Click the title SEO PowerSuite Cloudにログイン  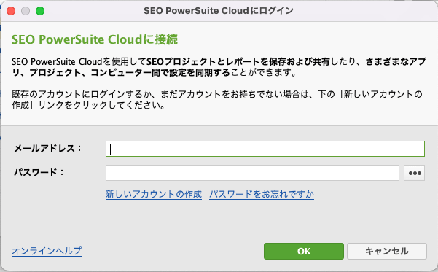coord(219,11)
